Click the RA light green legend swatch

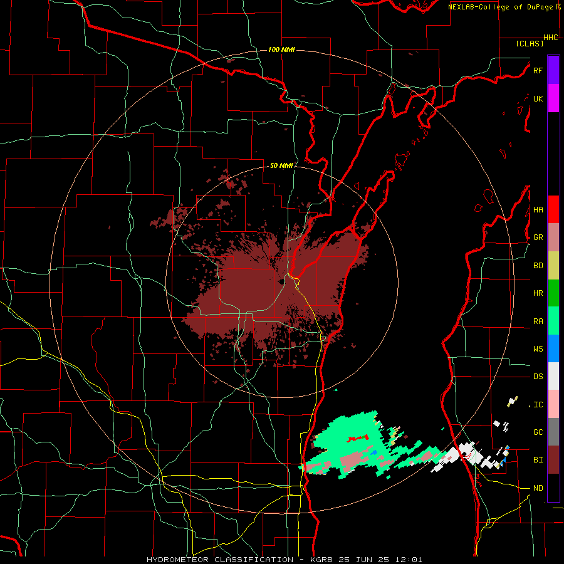pyautogui.click(x=553, y=321)
